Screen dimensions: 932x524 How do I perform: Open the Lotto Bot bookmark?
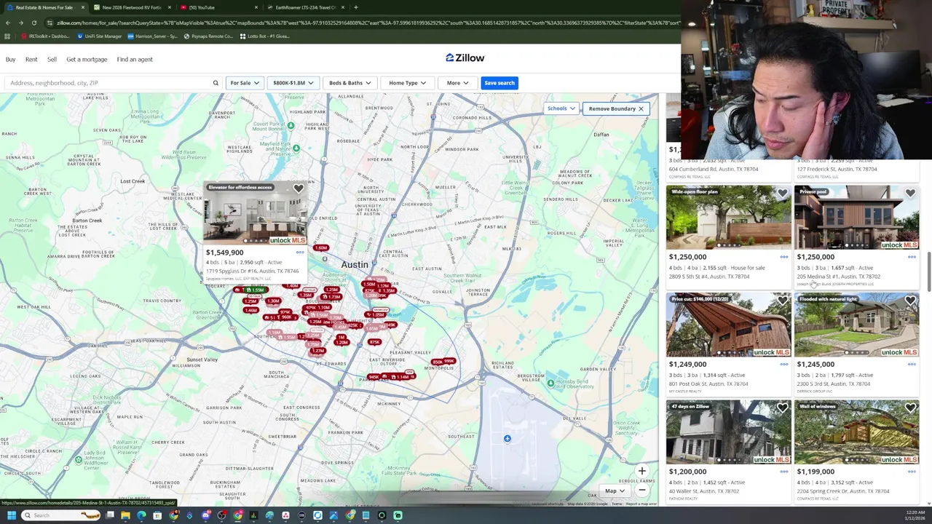264,36
